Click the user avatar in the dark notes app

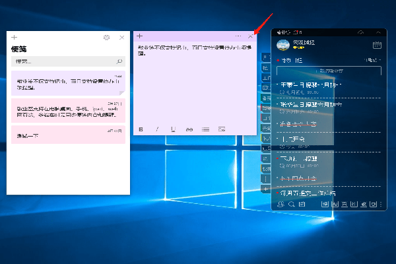pos(283,46)
